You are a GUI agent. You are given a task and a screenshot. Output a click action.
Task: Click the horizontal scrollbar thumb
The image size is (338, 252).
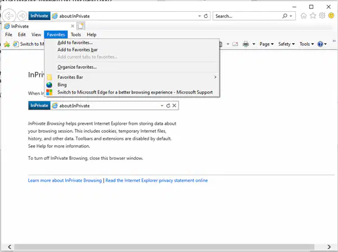click(x=165, y=247)
